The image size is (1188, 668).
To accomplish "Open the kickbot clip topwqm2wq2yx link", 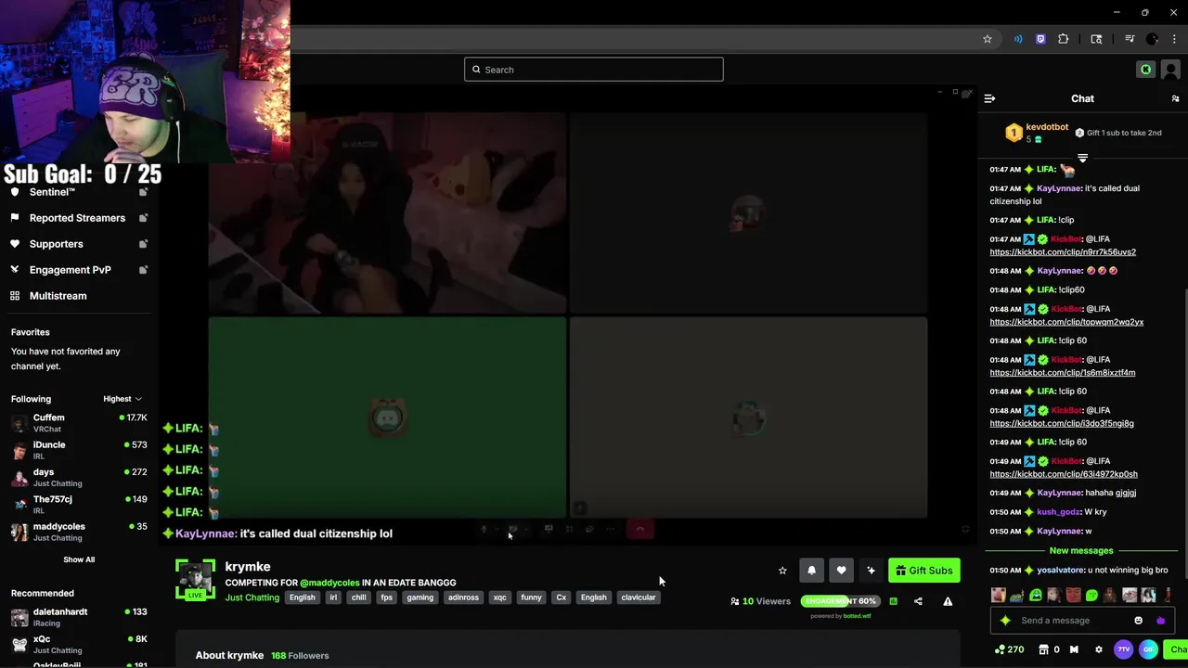I will click(1066, 322).
